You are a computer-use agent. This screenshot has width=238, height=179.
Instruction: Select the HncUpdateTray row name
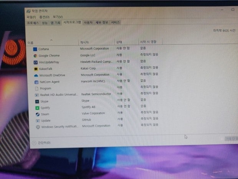click(49, 62)
